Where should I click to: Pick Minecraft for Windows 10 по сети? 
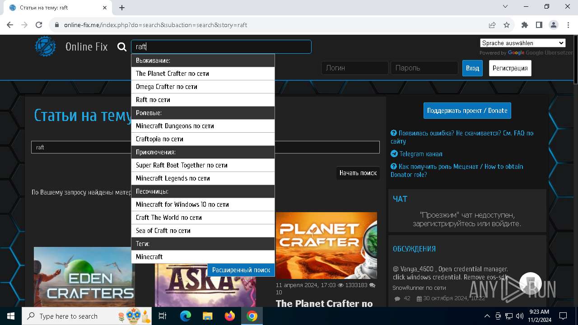203,204
